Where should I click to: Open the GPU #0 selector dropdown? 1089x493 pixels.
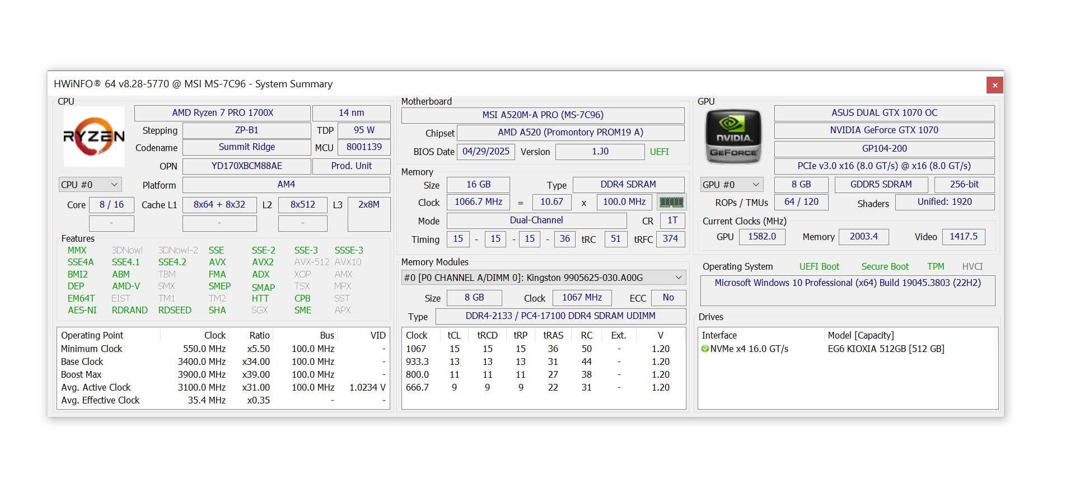click(731, 185)
